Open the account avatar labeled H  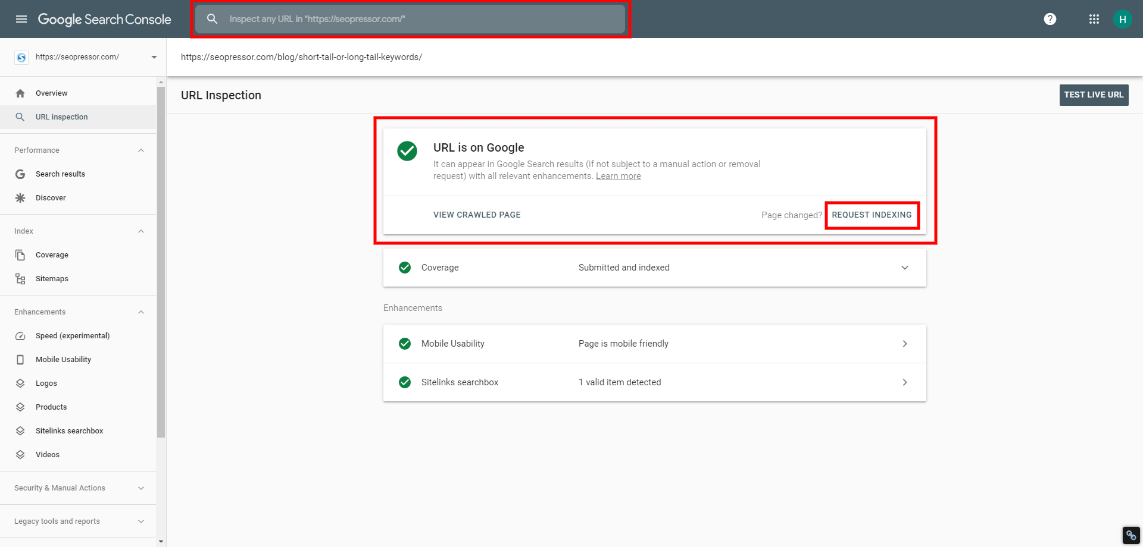(1122, 19)
